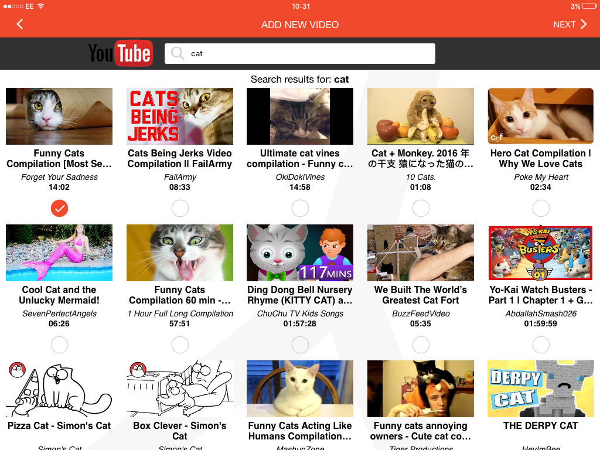Select Funny Cats Compilation 60 min circle
Screen dimensions: 600x450
[180, 345]
